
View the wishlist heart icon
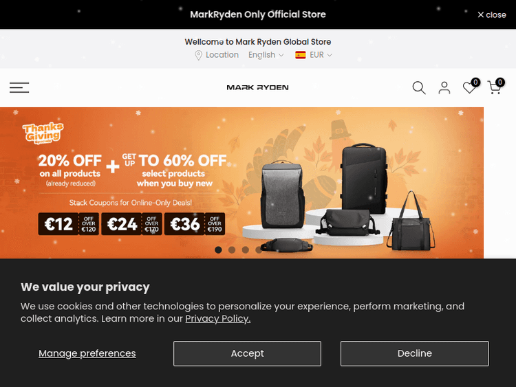[x=469, y=87]
